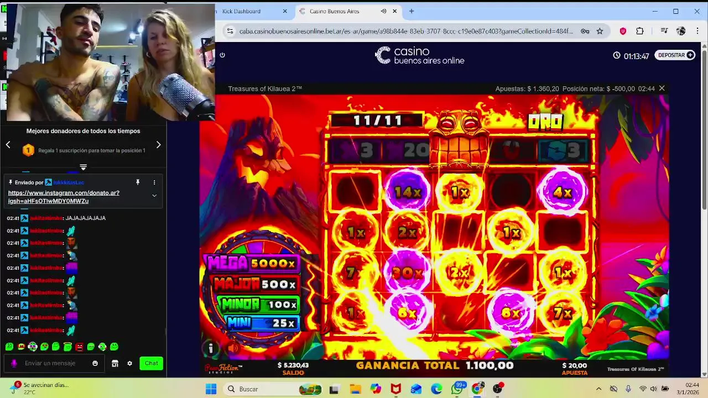Click the session timer 01:13:47
This screenshot has width=708, height=398.
coord(631,56)
